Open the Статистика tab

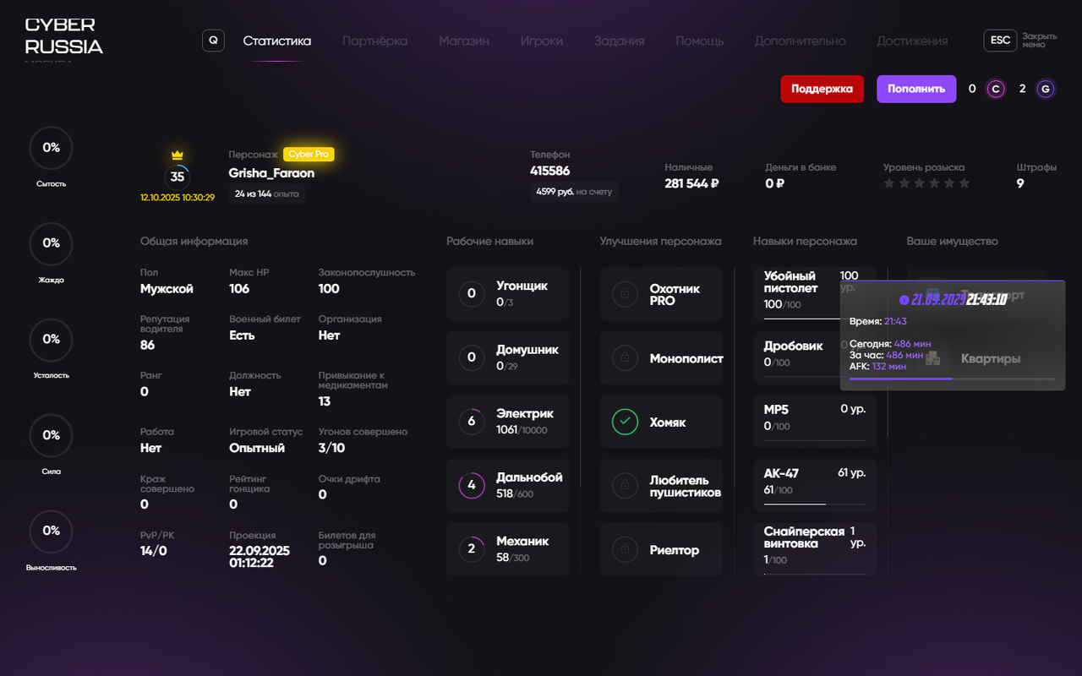coord(277,41)
